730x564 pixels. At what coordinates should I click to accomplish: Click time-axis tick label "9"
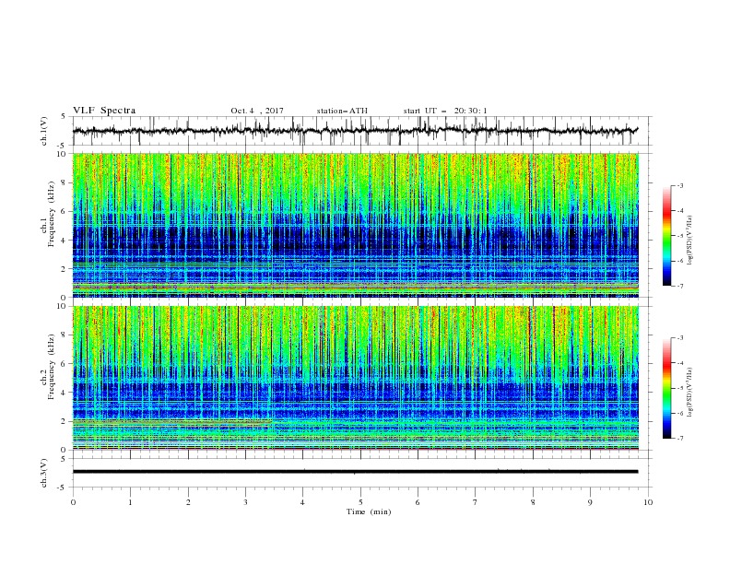[x=590, y=502]
